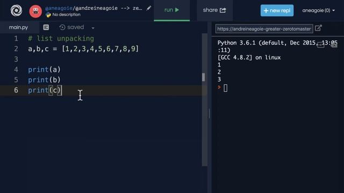344x193 pixels.
Task: Place cursor on print(b) line
Action: pos(44,80)
